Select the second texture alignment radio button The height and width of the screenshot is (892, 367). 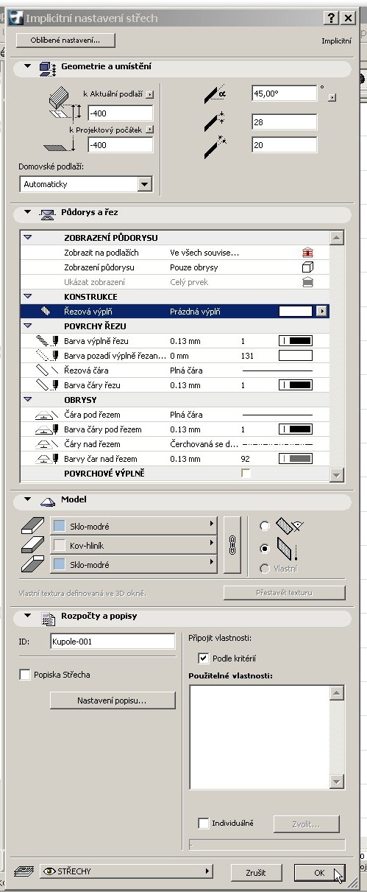[x=265, y=549]
